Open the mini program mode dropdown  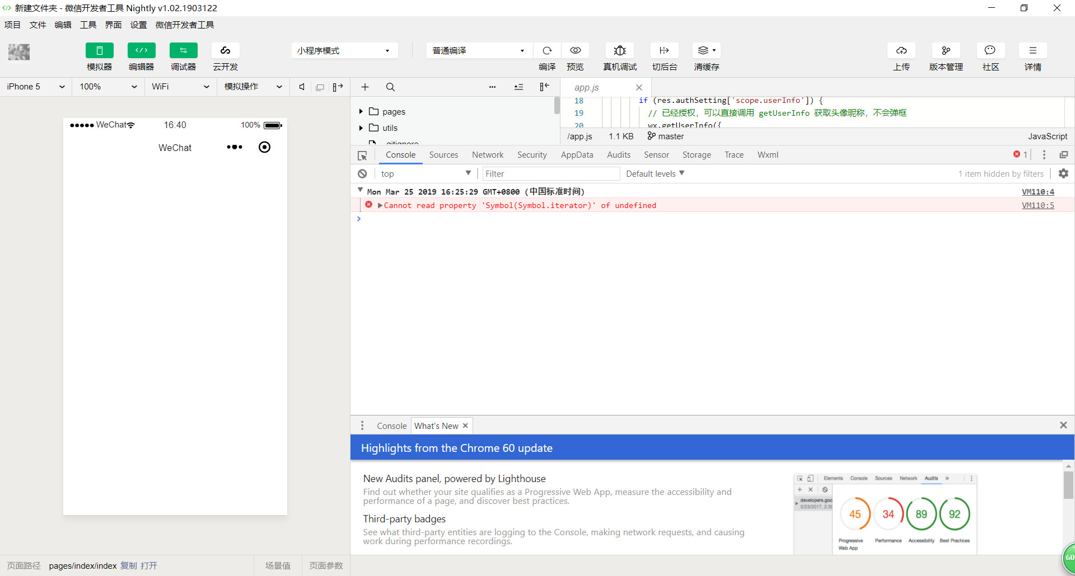pos(344,50)
